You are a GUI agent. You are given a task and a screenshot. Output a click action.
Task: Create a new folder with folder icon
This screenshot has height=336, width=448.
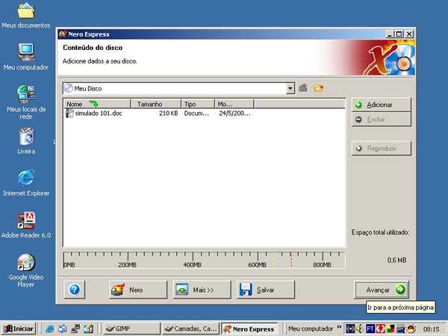click(318, 88)
